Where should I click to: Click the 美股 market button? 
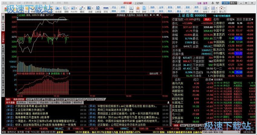(196, 11)
